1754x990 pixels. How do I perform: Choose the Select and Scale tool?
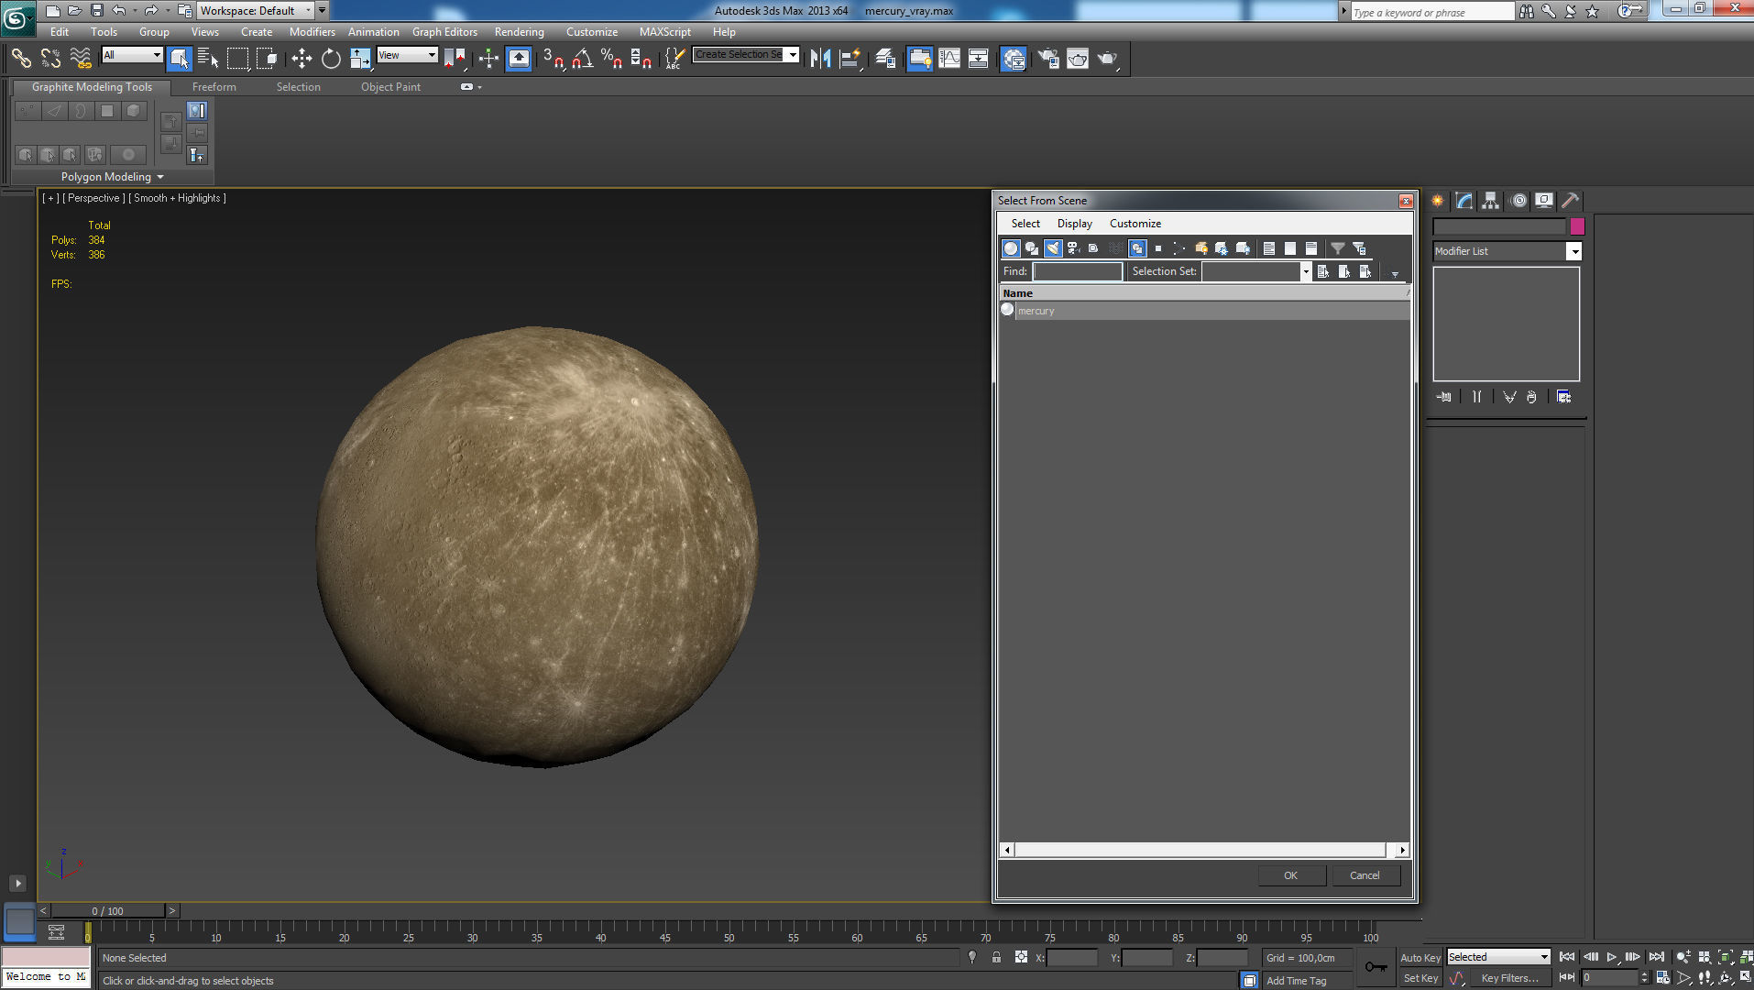(x=360, y=59)
